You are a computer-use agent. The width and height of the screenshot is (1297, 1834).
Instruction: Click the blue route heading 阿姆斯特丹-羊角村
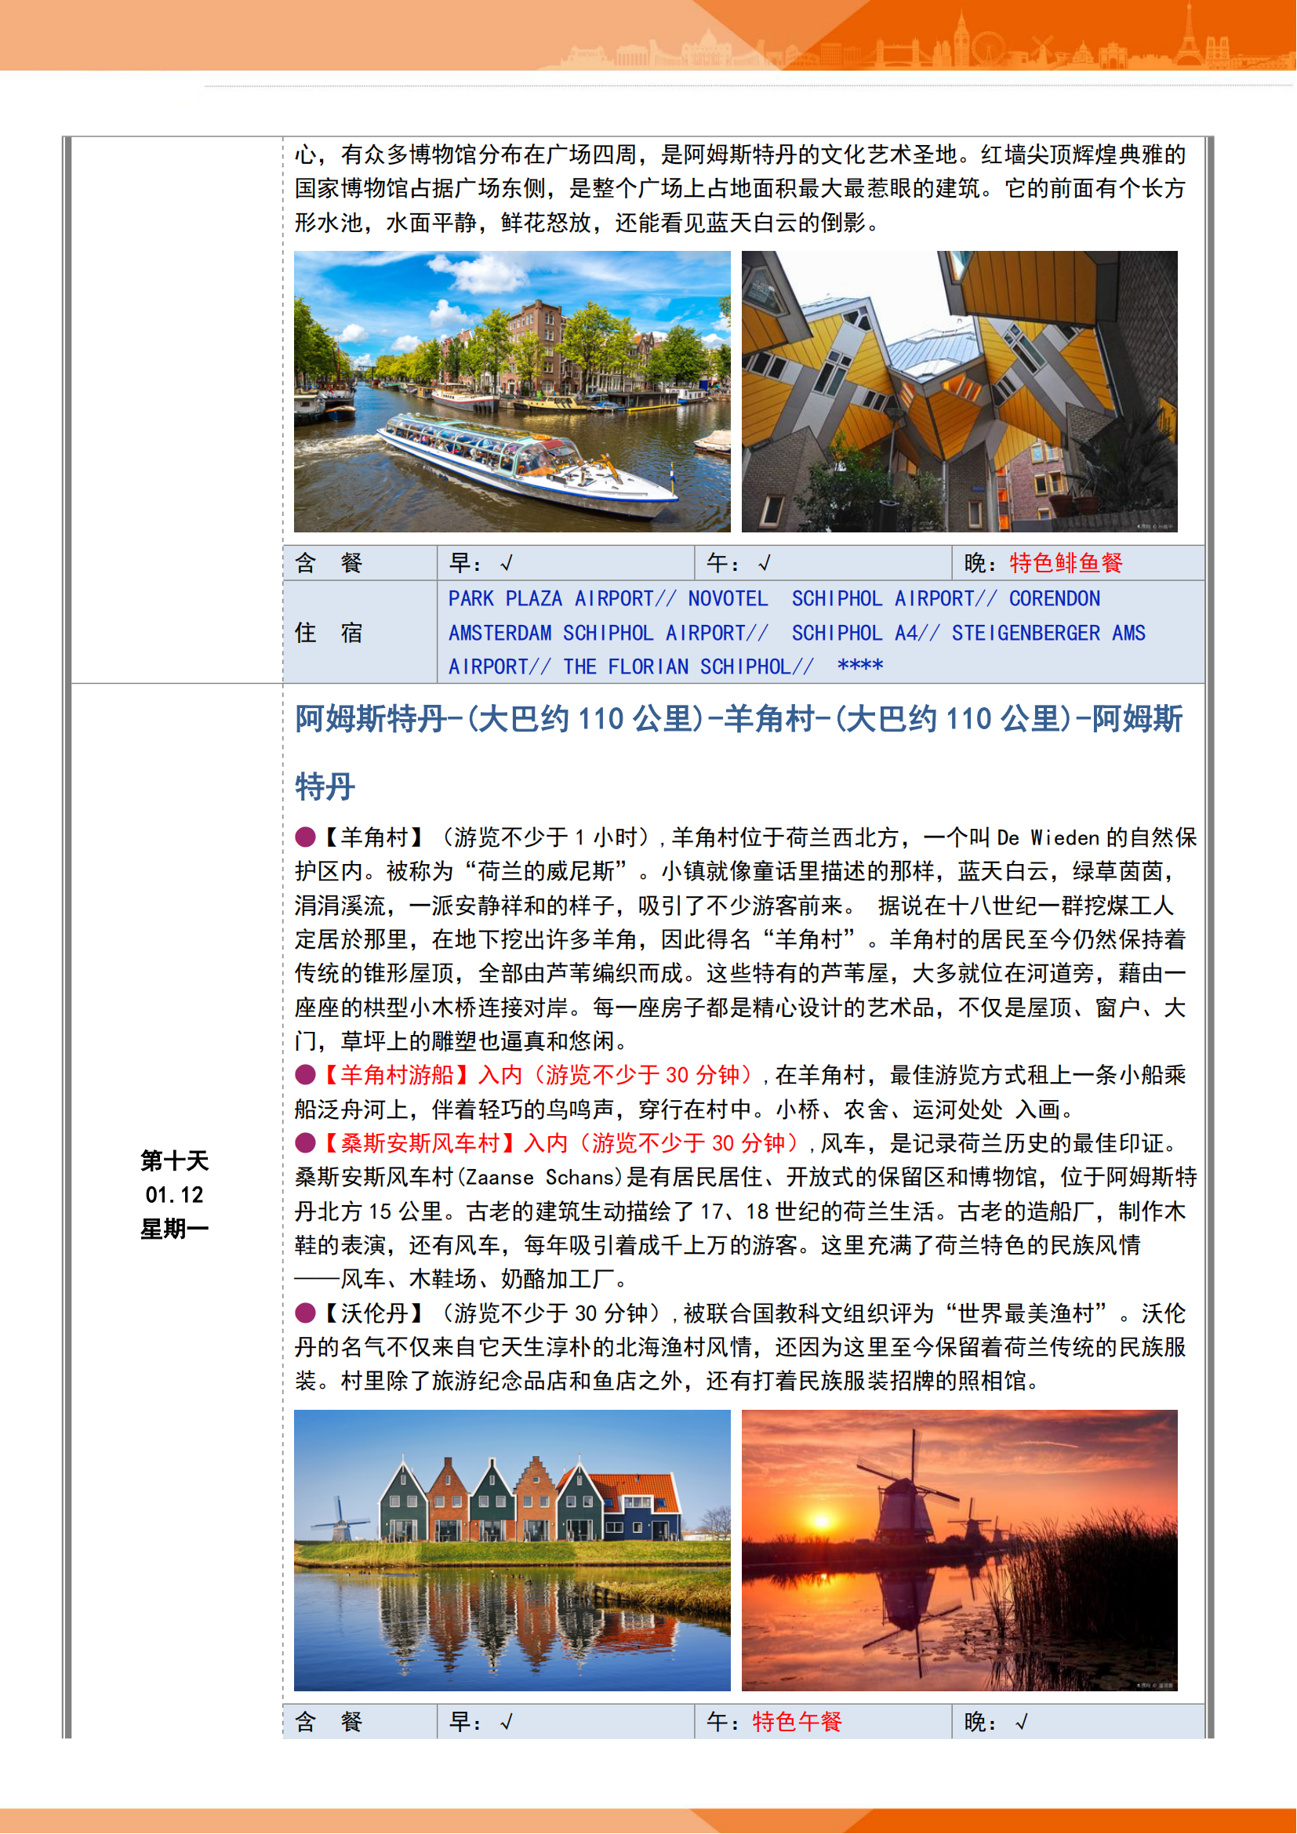coord(738,719)
